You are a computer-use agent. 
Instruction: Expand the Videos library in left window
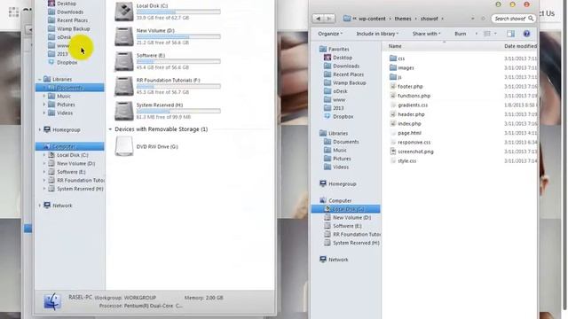(x=44, y=113)
